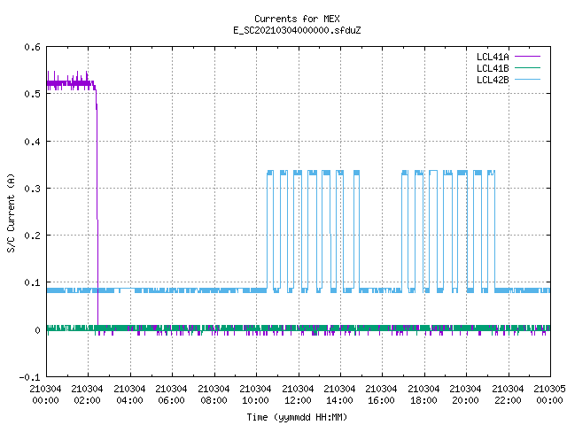Click the y-axis tick value 0.2

click(33, 236)
